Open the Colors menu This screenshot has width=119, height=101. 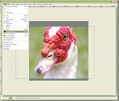click(26, 4)
